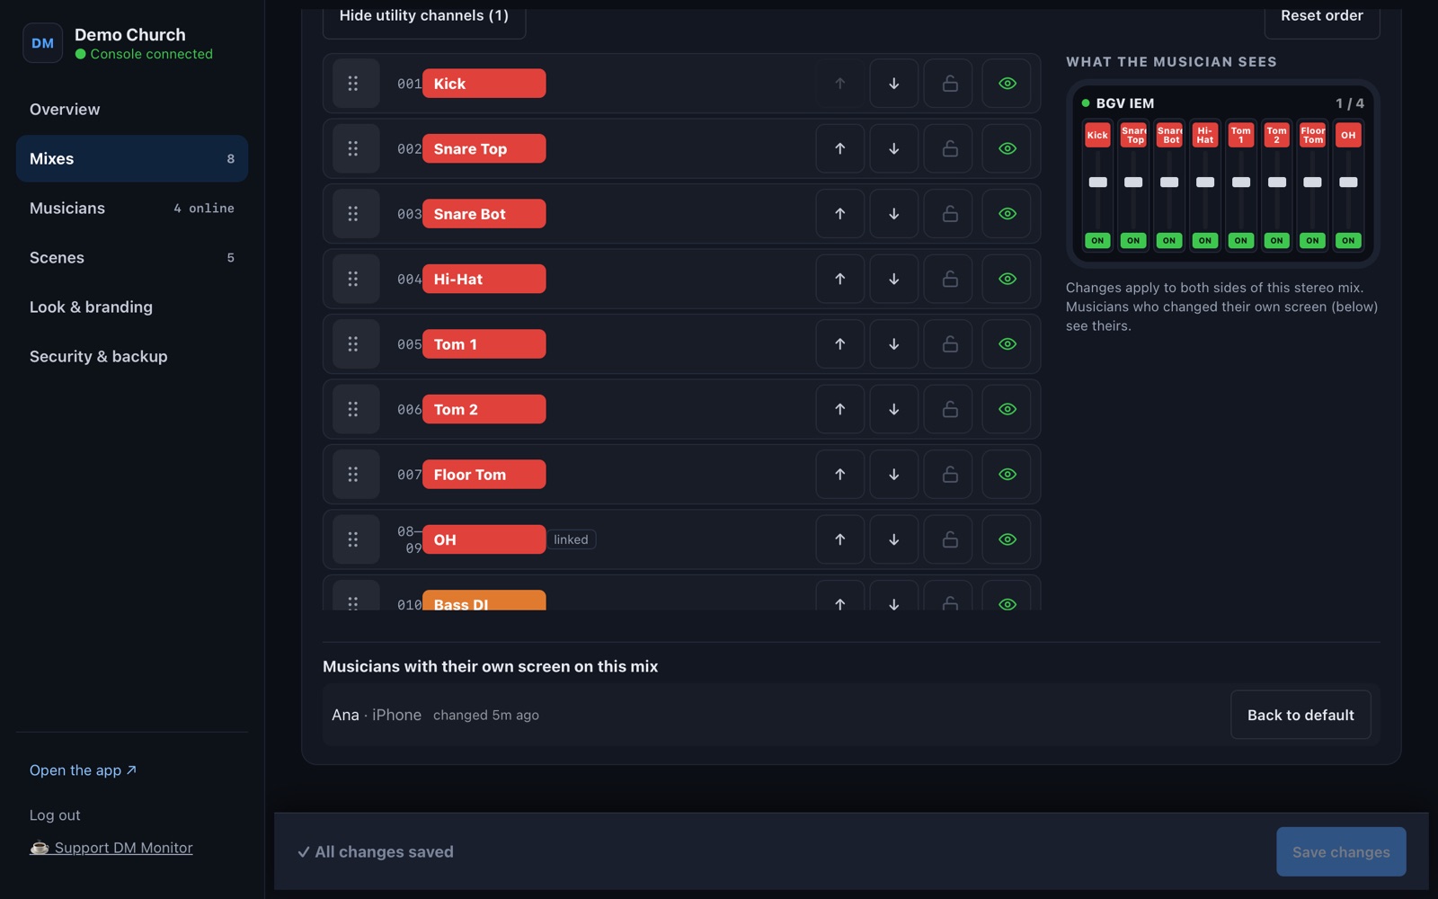This screenshot has width=1438, height=899.
Task: Move Snare Bot channel down
Action: (893, 214)
